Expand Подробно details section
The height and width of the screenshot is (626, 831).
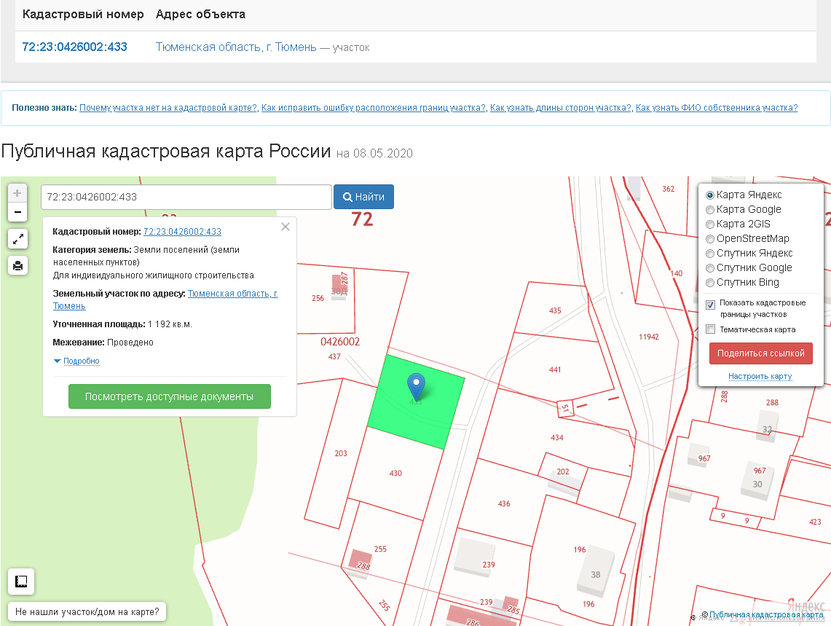click(x=81, y=361)
